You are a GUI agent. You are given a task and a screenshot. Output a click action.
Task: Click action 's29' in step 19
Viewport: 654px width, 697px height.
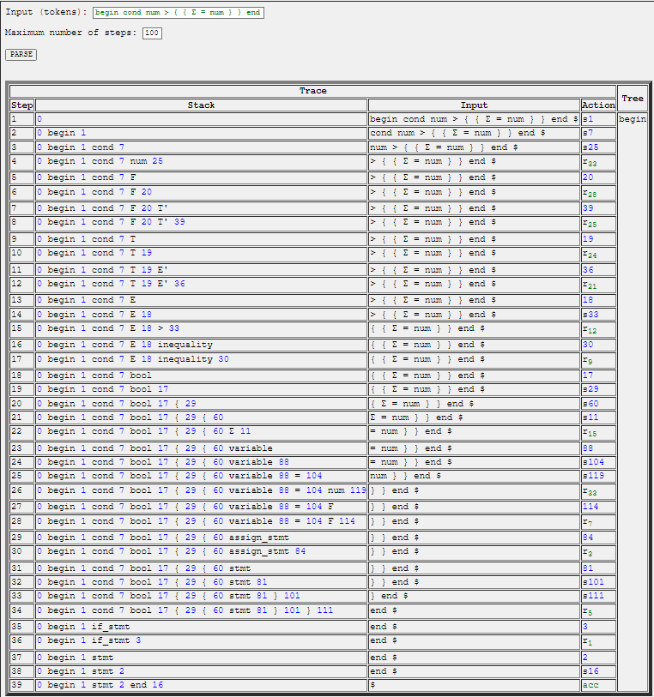[x=598, y=389]
